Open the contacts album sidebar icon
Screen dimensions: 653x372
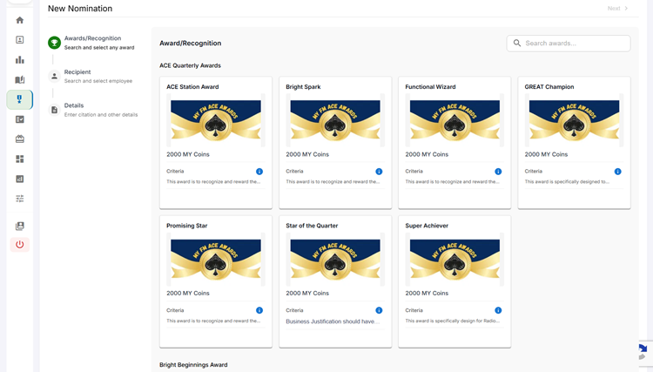[19, 226]
